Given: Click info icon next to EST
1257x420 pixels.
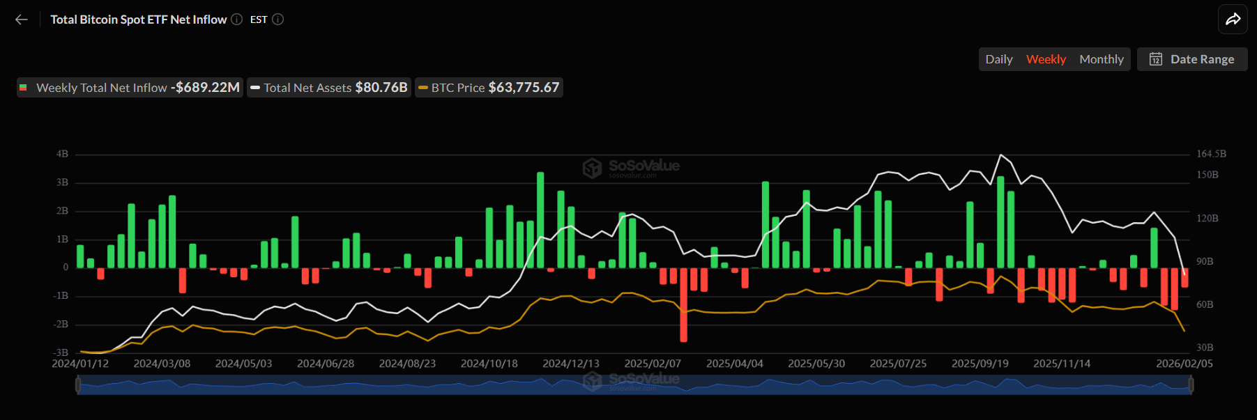Looking at the screenshot, I should click(278, 20).
